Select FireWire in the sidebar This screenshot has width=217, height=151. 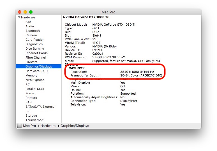31,62
